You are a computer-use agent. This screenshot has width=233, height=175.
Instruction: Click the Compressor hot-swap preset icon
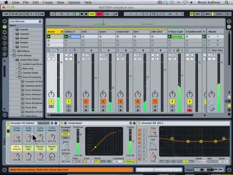(131, 123)
